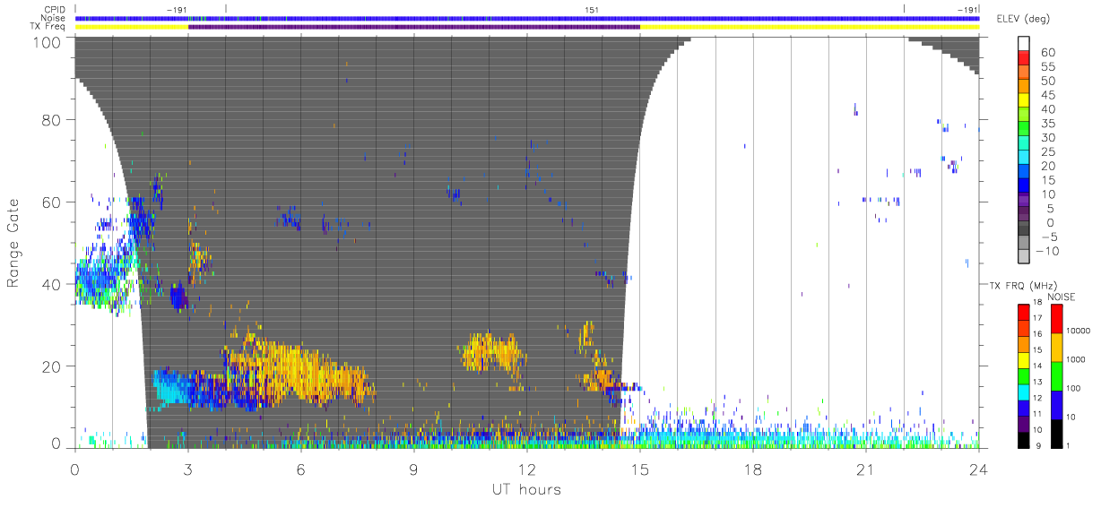This screenshot has height=508, width=1101.
Task: Click ELEV colorbar label 35
Action: click(x=1047, y=124)
